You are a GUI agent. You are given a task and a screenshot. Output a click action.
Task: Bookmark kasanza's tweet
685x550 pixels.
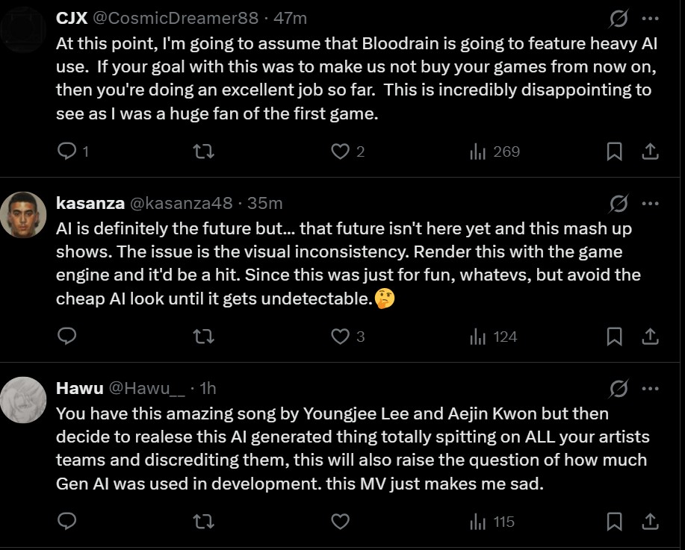[x=614, y=336]
